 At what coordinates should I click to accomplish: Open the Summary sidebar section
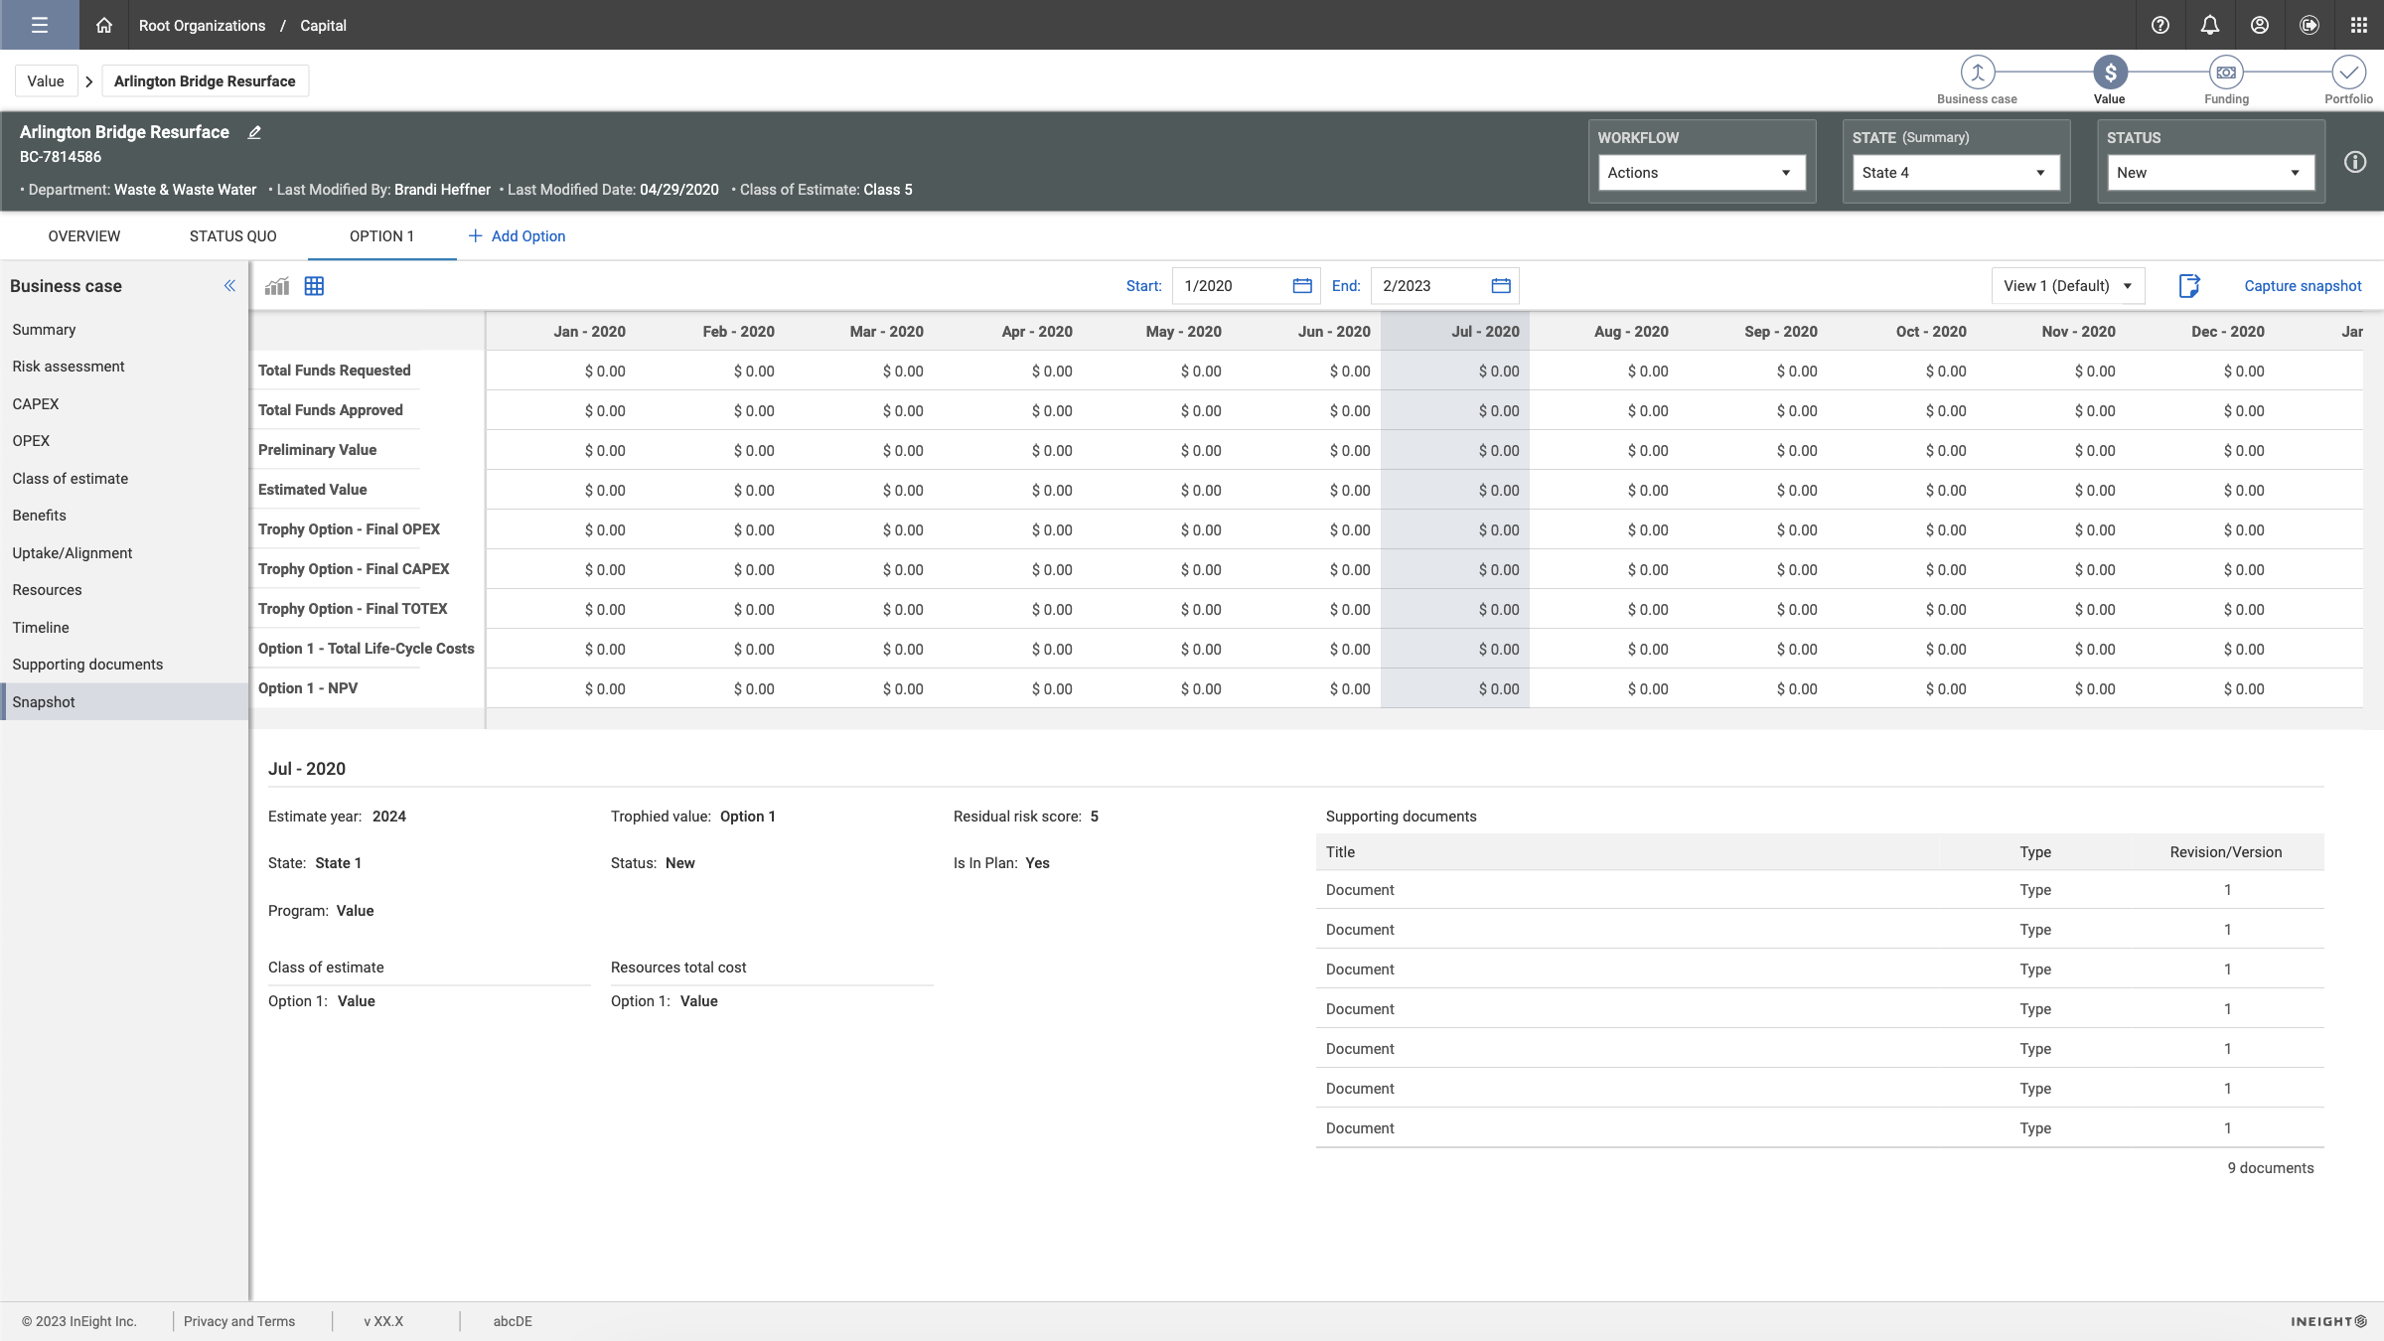124,330
